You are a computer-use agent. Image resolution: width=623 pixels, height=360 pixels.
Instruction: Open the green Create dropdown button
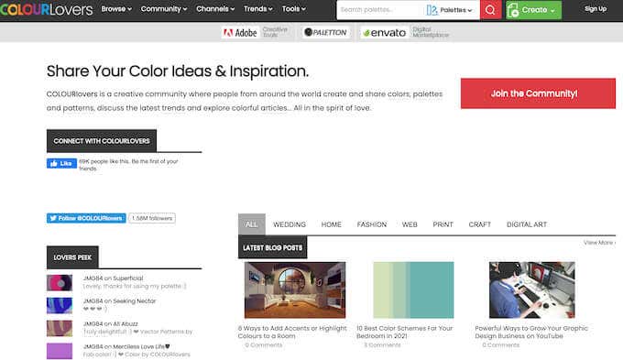coord(533,10)
